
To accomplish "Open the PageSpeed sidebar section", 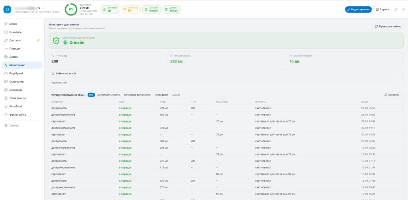I will [x=22, y=74].
